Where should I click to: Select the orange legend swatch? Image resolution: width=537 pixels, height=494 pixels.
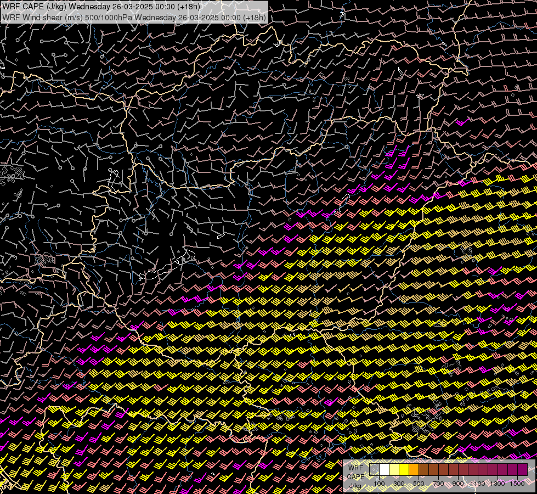coord(414,470)
